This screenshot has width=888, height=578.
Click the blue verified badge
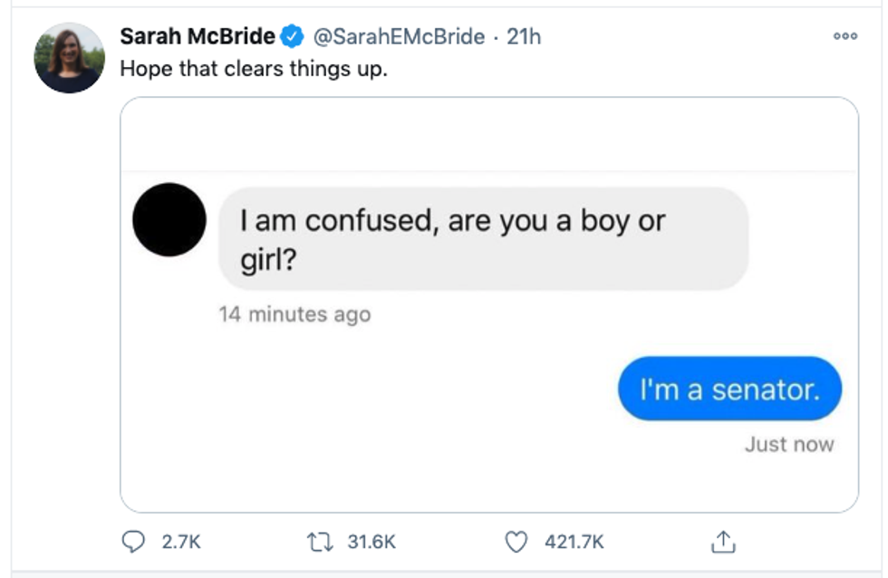[292, 37]
